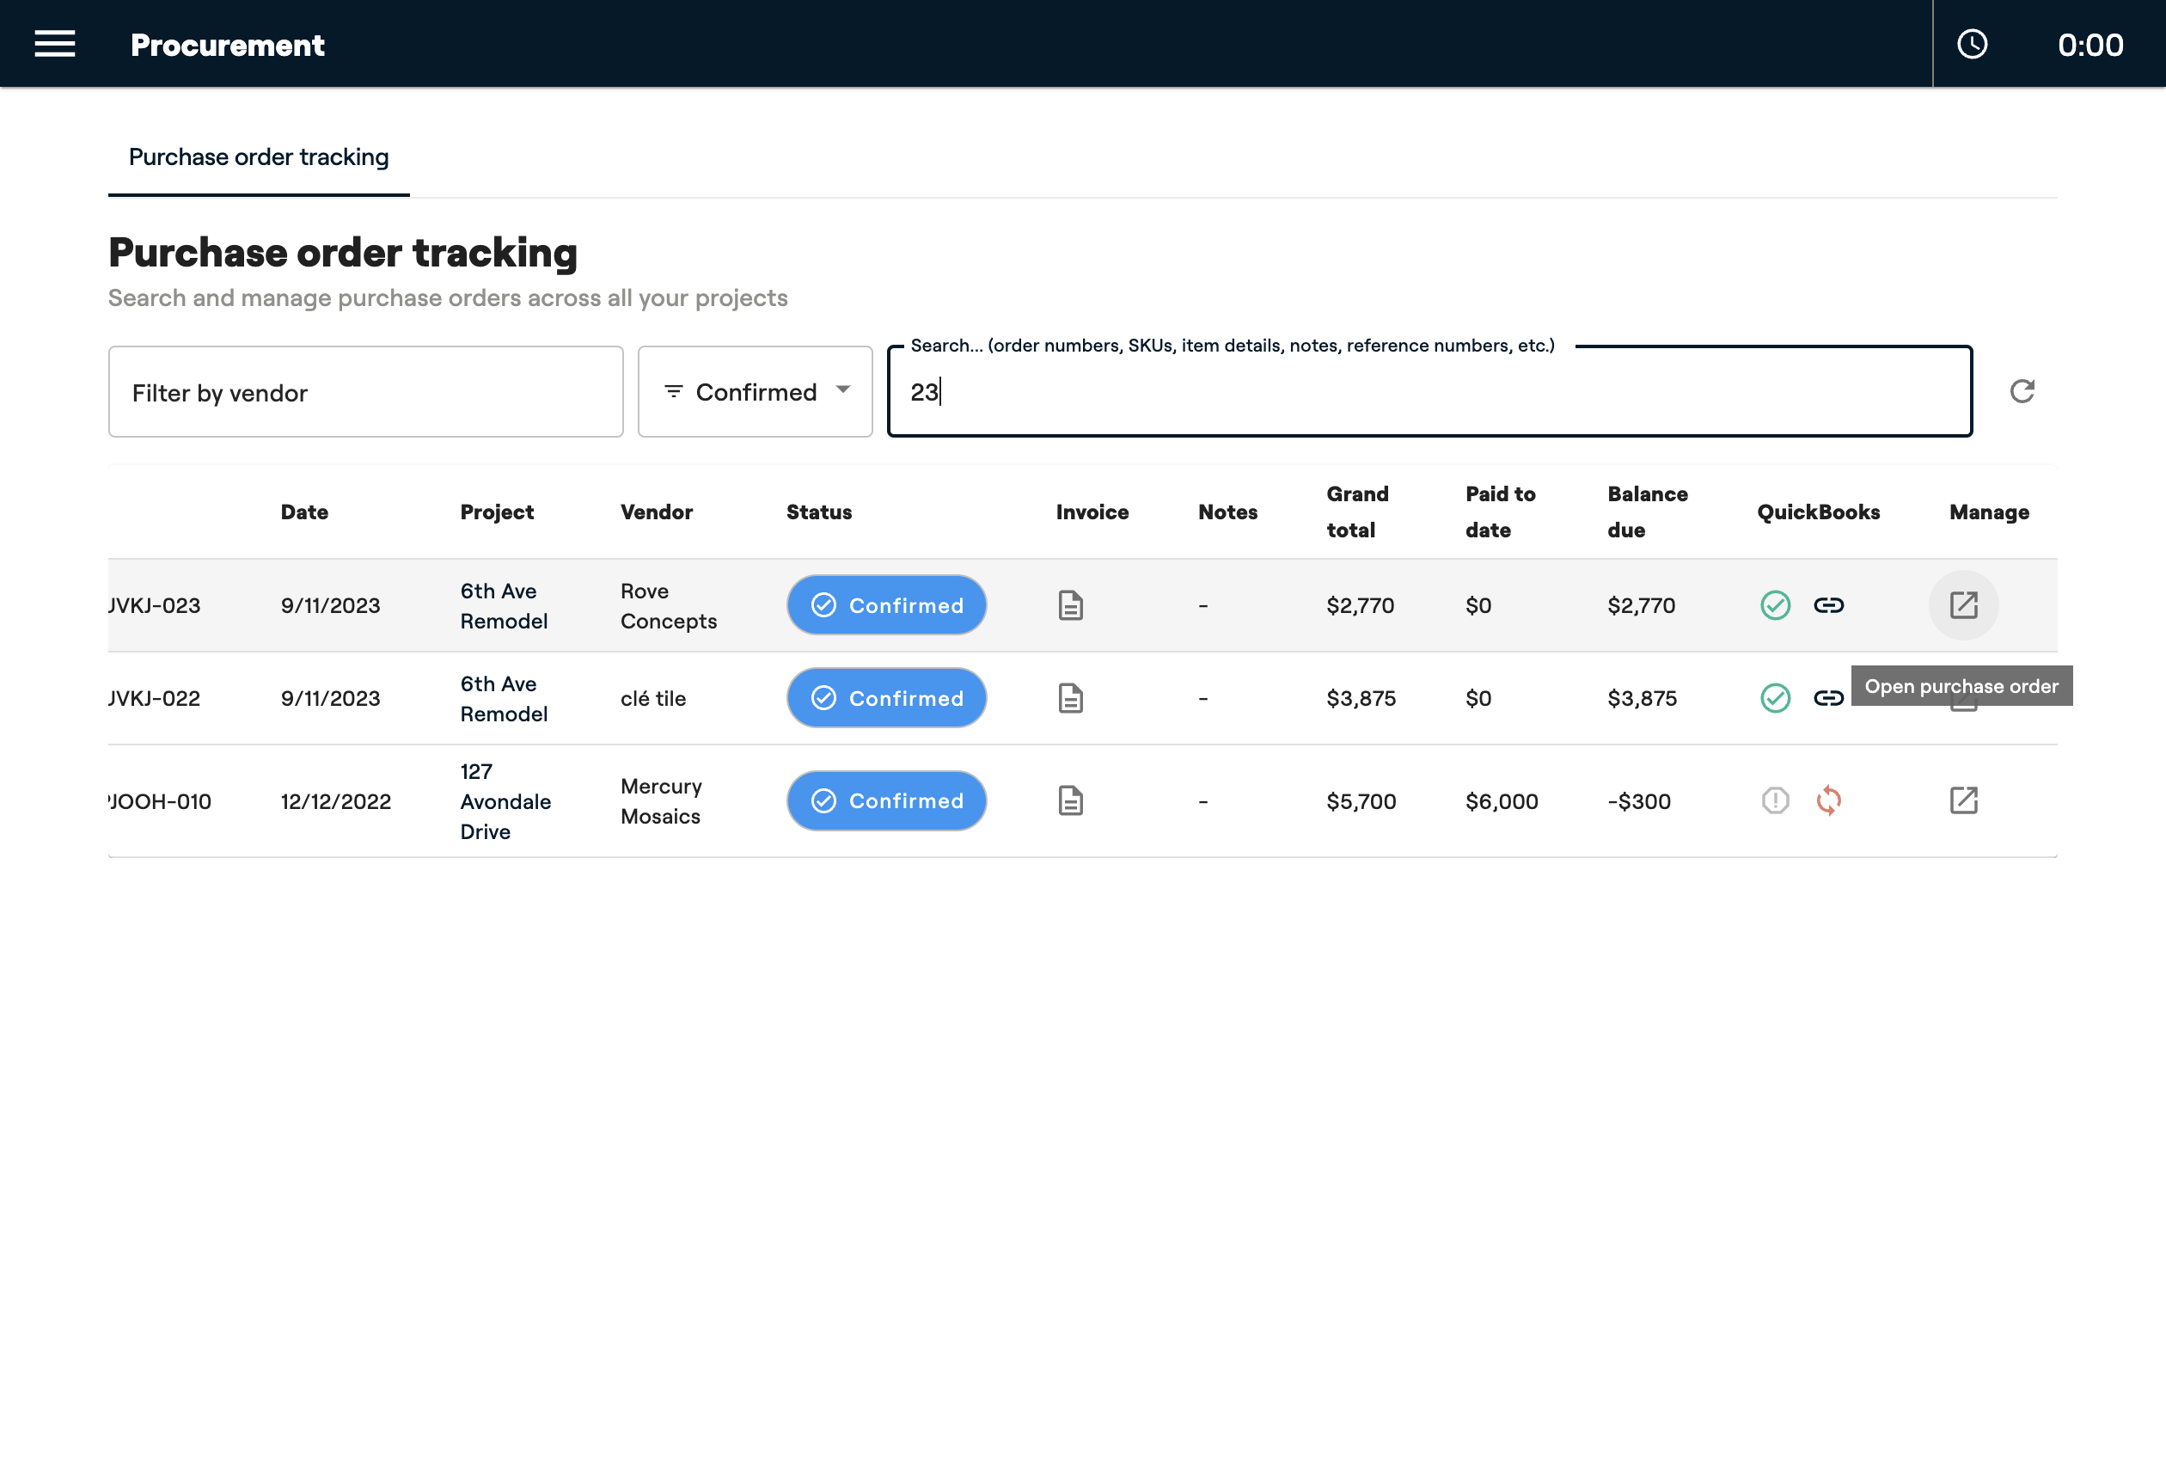This screenshot has height=1477, width=2166.
Task: Click QuickBooks warning icon for JOOH-010
Action: [x=1776, y=801]
